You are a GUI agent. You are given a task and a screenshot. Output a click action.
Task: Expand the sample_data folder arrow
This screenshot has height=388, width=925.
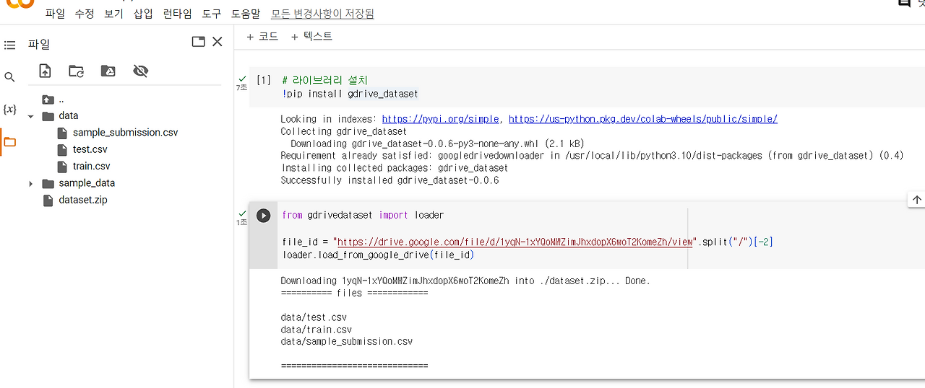coord(31,184)
